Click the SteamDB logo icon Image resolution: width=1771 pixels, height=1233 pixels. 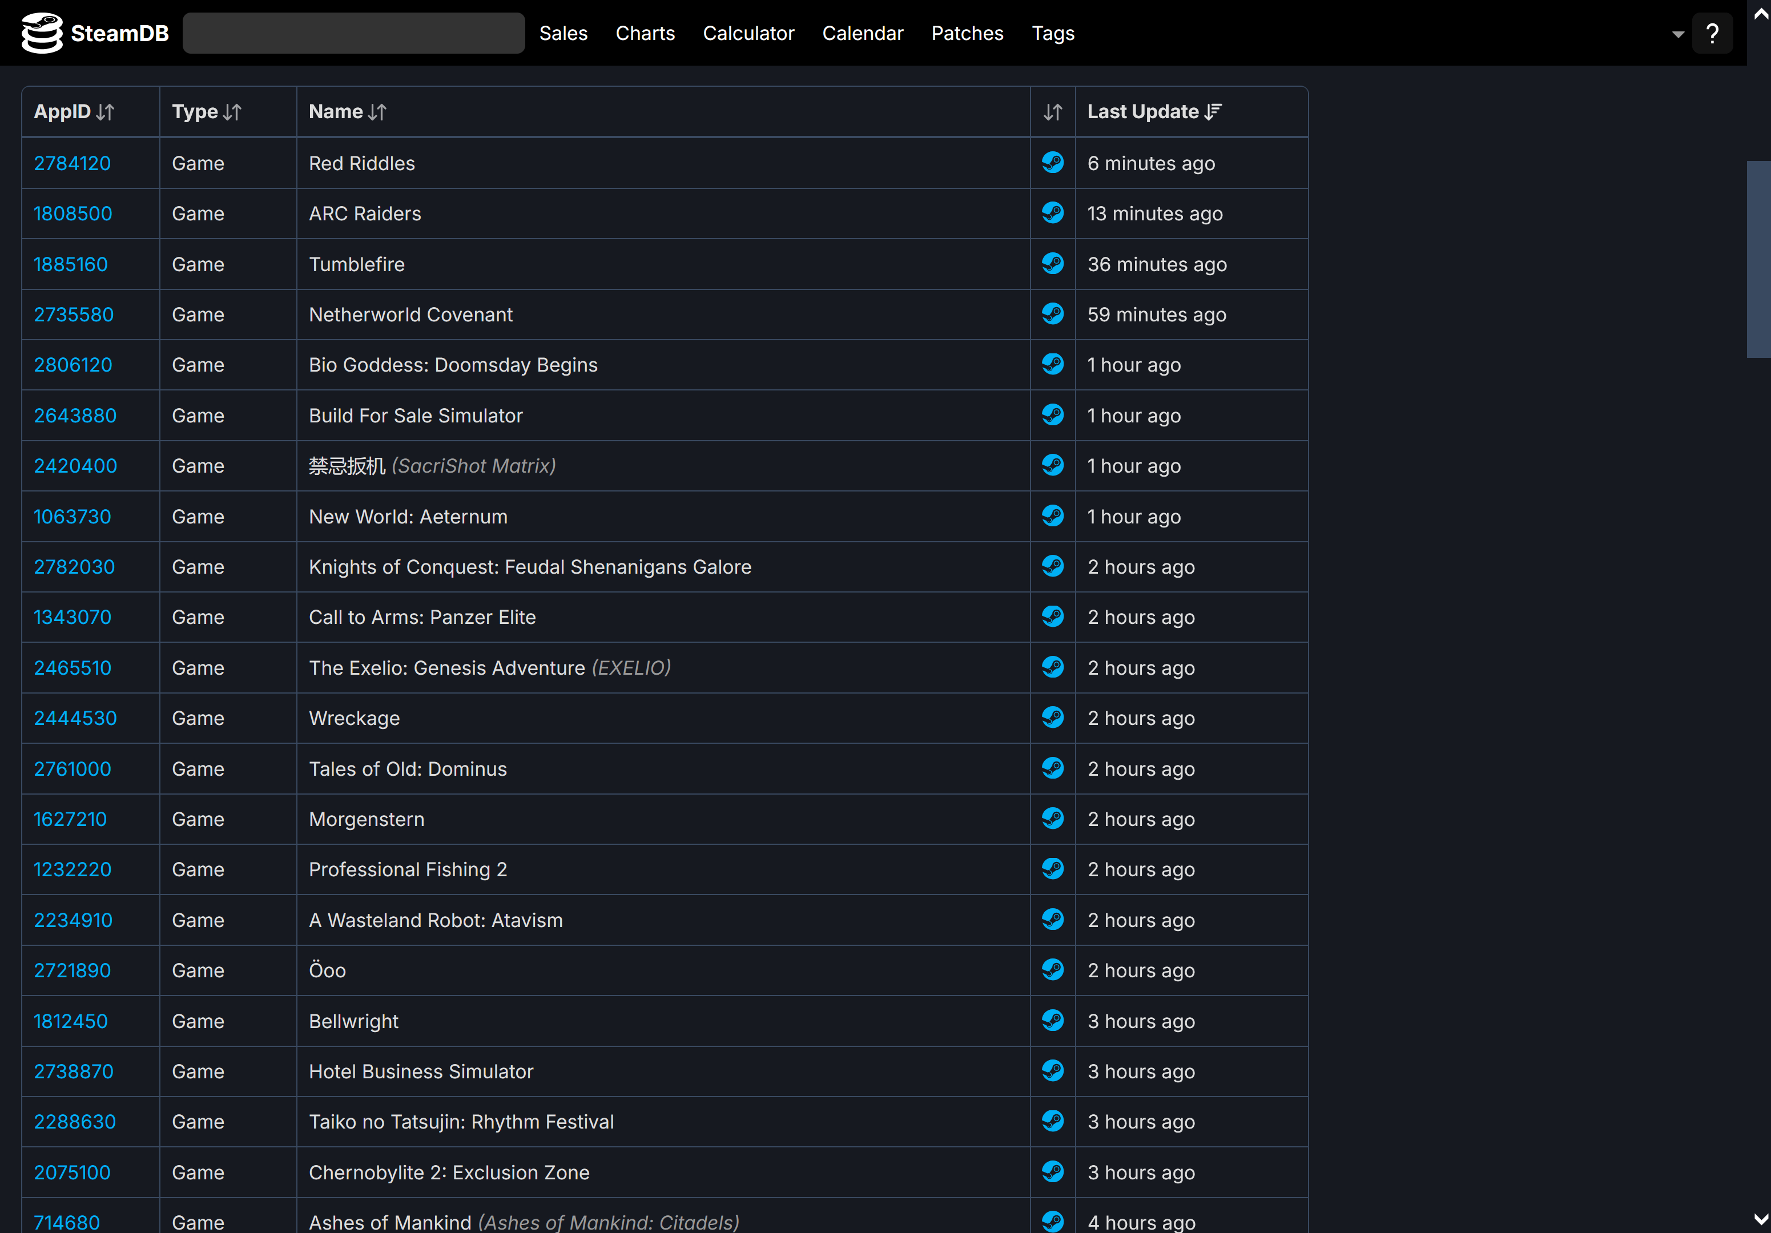[x=42, y=33]
